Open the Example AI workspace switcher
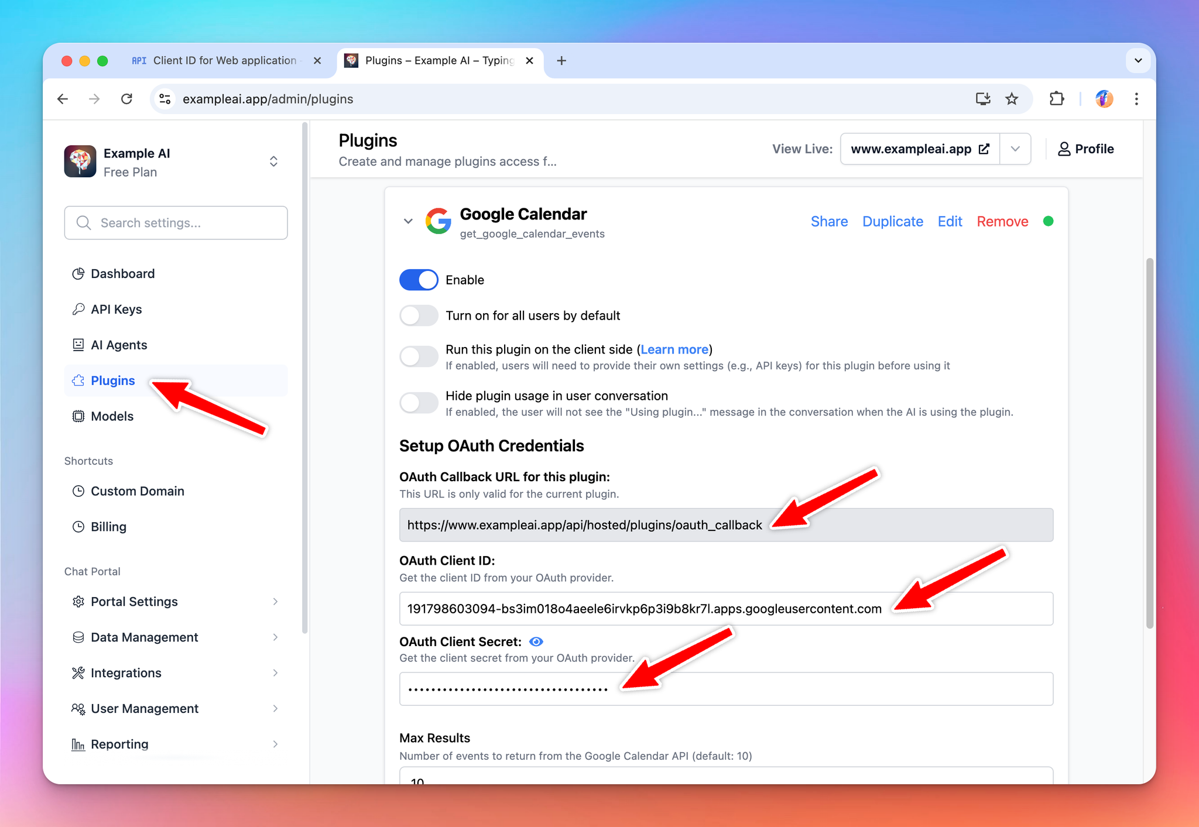 (273, 162)
